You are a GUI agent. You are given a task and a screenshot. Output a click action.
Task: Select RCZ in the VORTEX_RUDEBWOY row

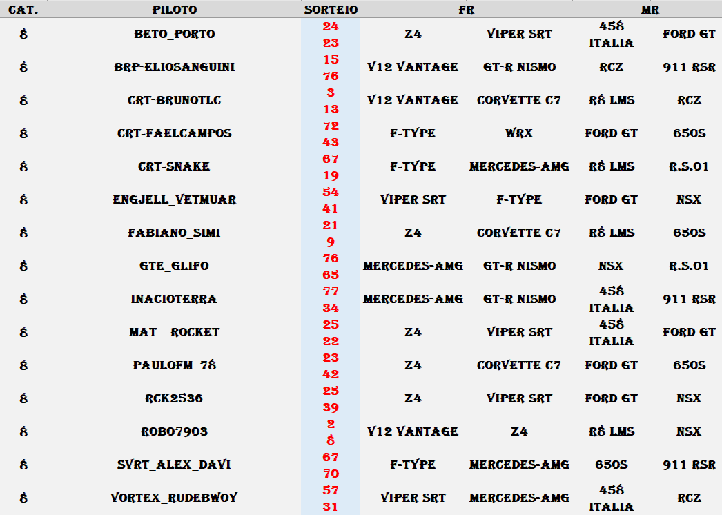pyautogui.click(x=689, y=498)
